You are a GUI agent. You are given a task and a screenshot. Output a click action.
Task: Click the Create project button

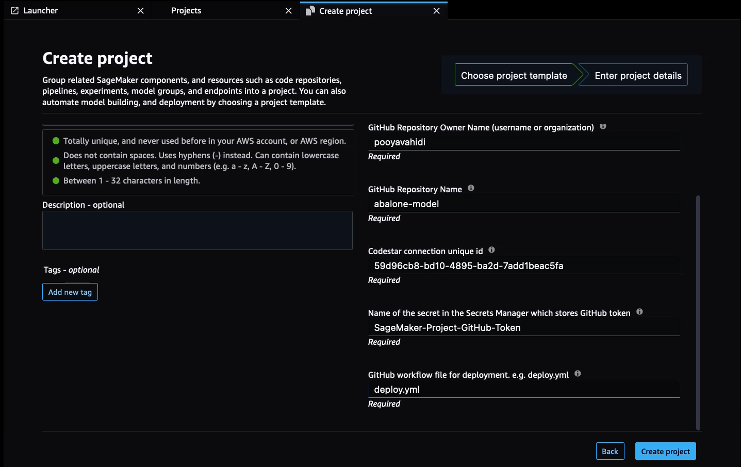pyautogui.click(x=665, y=451)
